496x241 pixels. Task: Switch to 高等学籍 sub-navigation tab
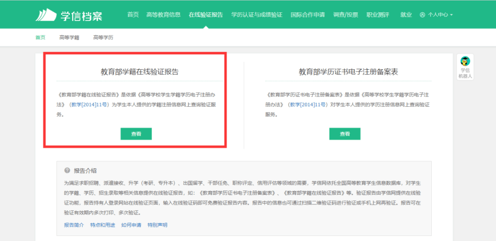click(x=69, y=38)
